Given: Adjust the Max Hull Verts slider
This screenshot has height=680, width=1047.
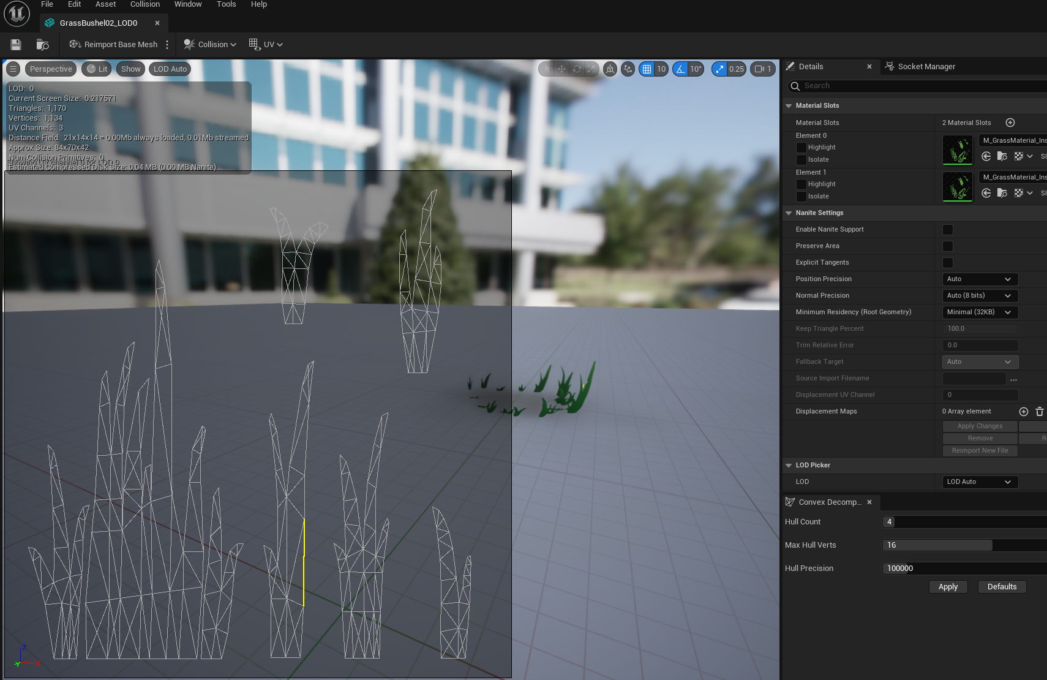Looking at the screenshot, I should [937, 545].
